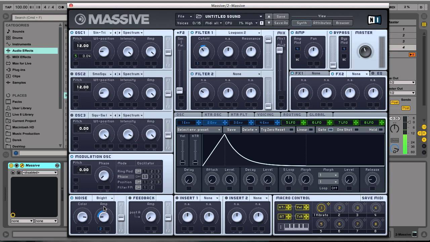Click the 3 Env modulation drag handle
The height and width of the screenshot is (242, 430).
251,123
